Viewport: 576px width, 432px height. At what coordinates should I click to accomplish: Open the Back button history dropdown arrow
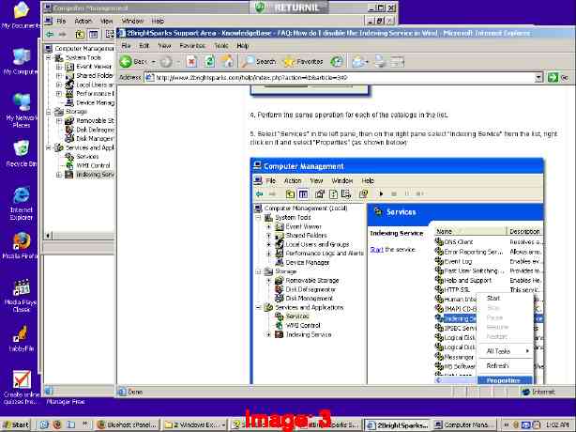pos(154,62)
